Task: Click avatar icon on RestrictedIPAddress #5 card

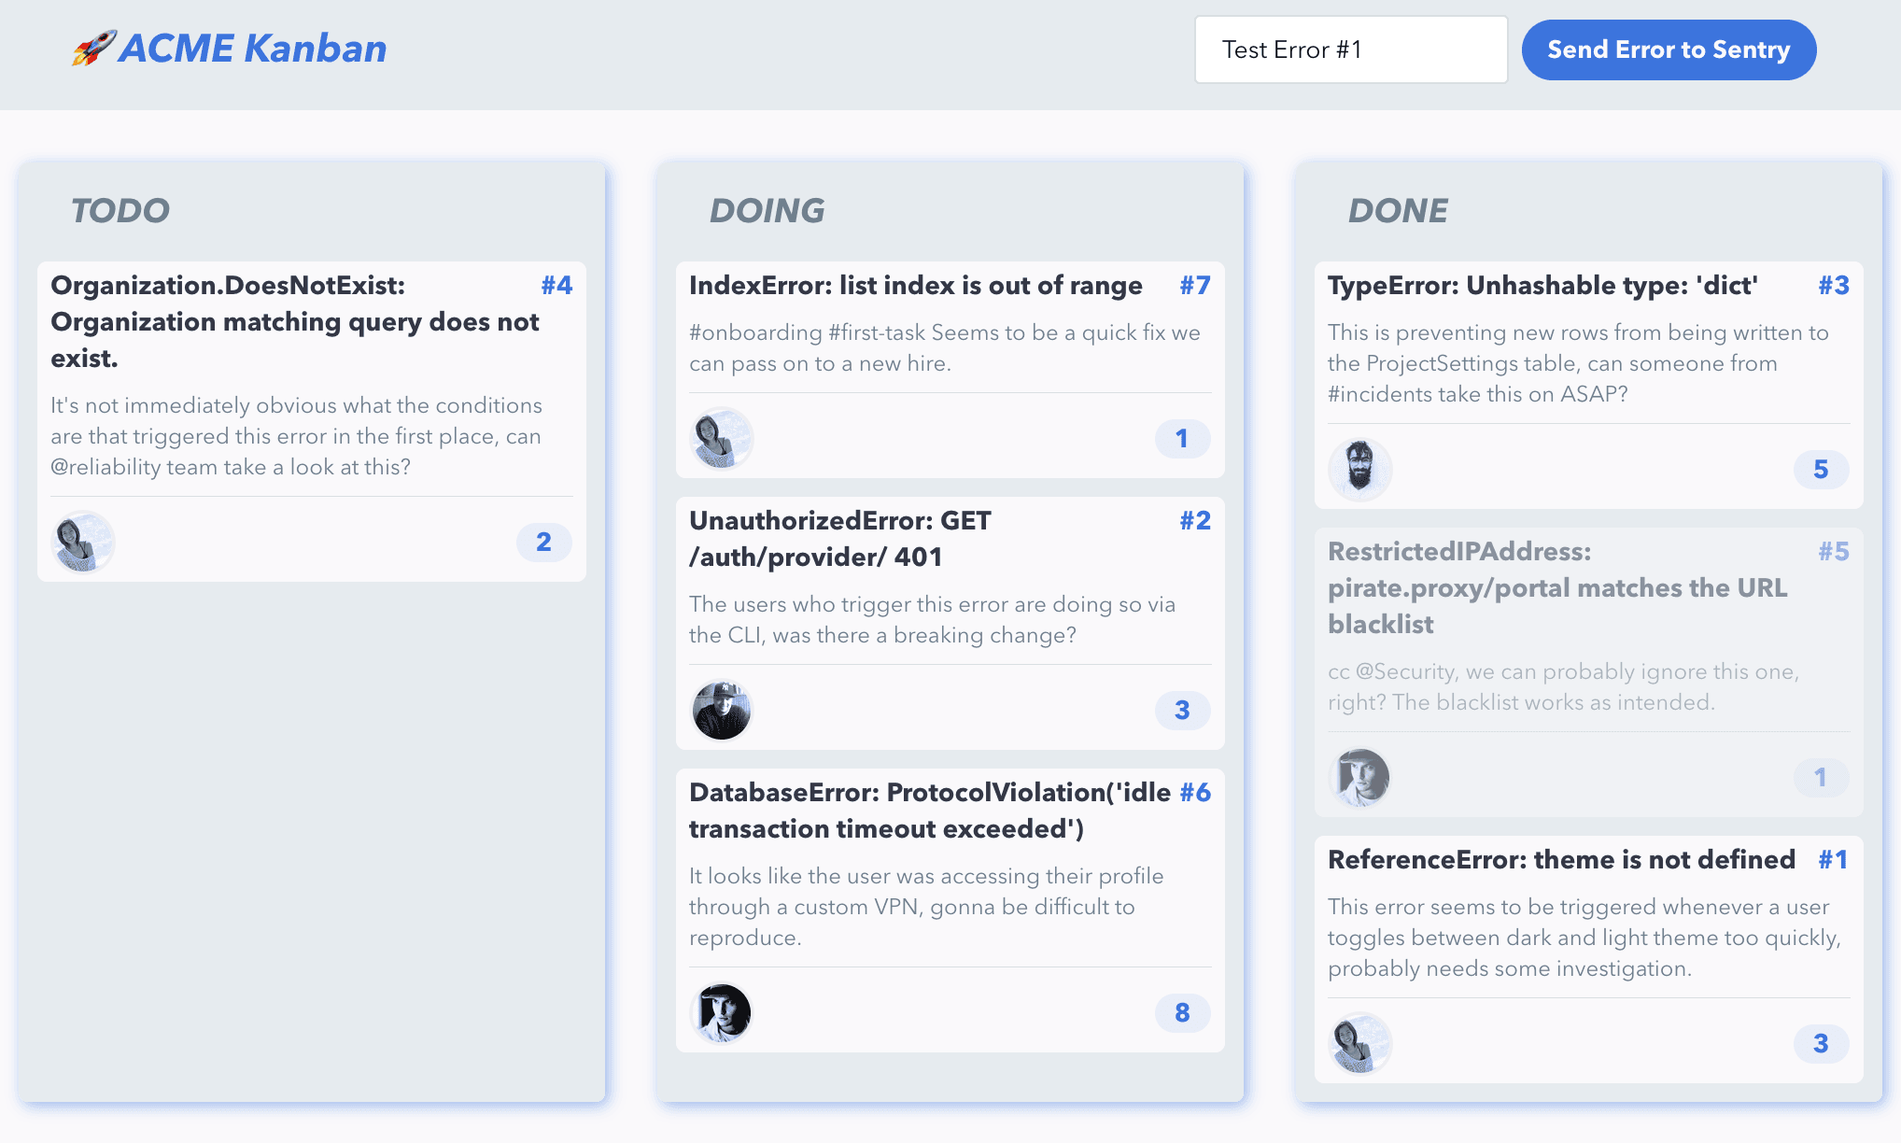Action: 1359,774
